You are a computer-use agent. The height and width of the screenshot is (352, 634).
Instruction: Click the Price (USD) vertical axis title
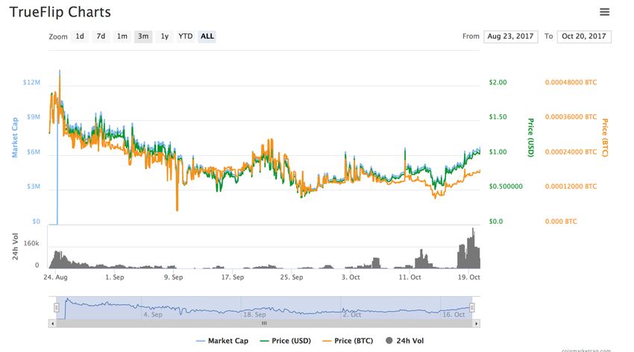(x=531, y=137)
